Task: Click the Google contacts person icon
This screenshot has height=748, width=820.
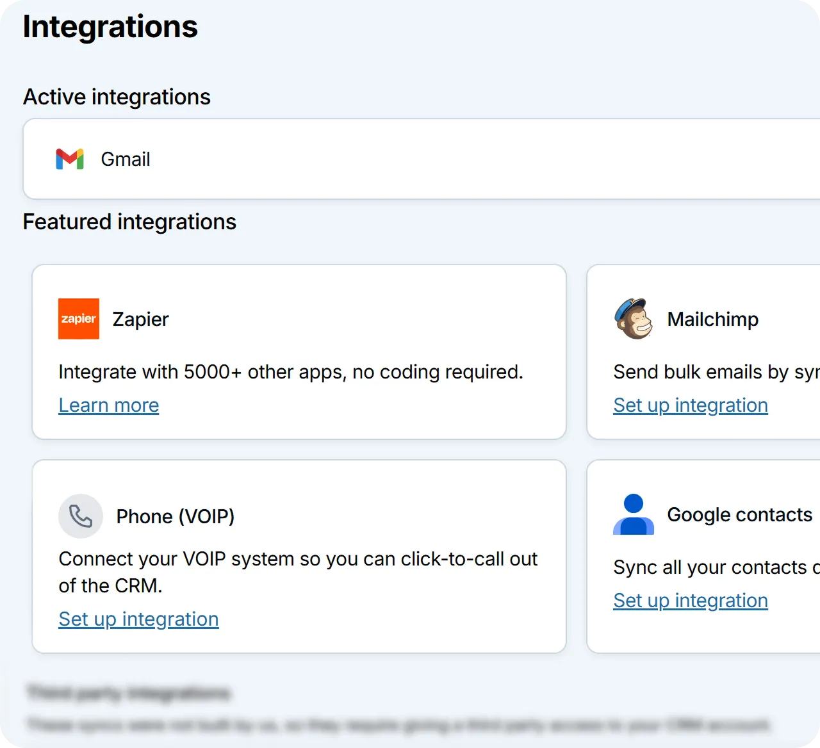Action: (634, 514)
